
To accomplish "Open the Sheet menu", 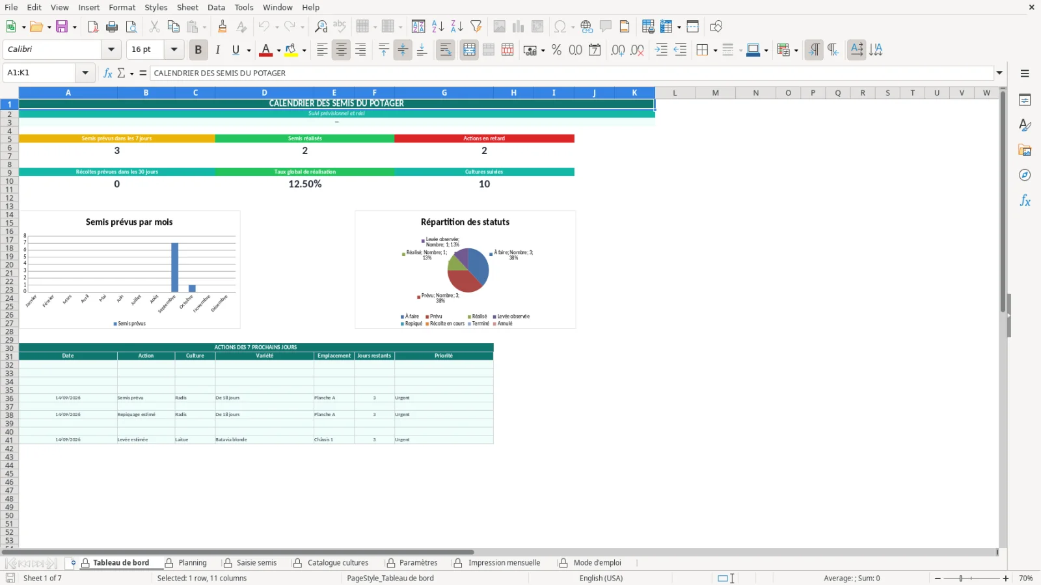I will [187, 7].
